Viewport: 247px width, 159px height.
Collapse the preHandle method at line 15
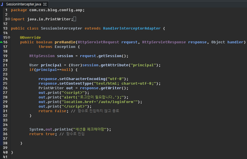[9, 37]
